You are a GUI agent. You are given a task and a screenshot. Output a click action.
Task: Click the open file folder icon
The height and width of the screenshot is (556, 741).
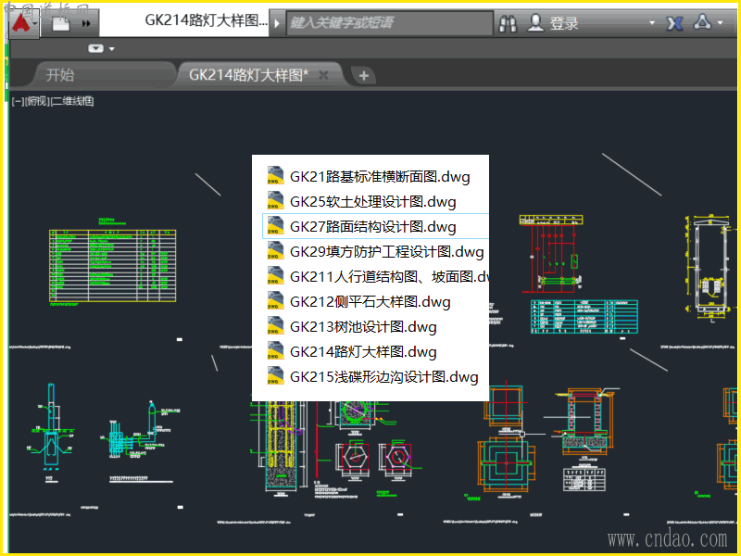click(x=60, y=23)
